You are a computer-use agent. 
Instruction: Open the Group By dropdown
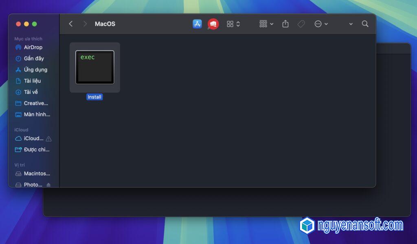click(x=266, y=24)
